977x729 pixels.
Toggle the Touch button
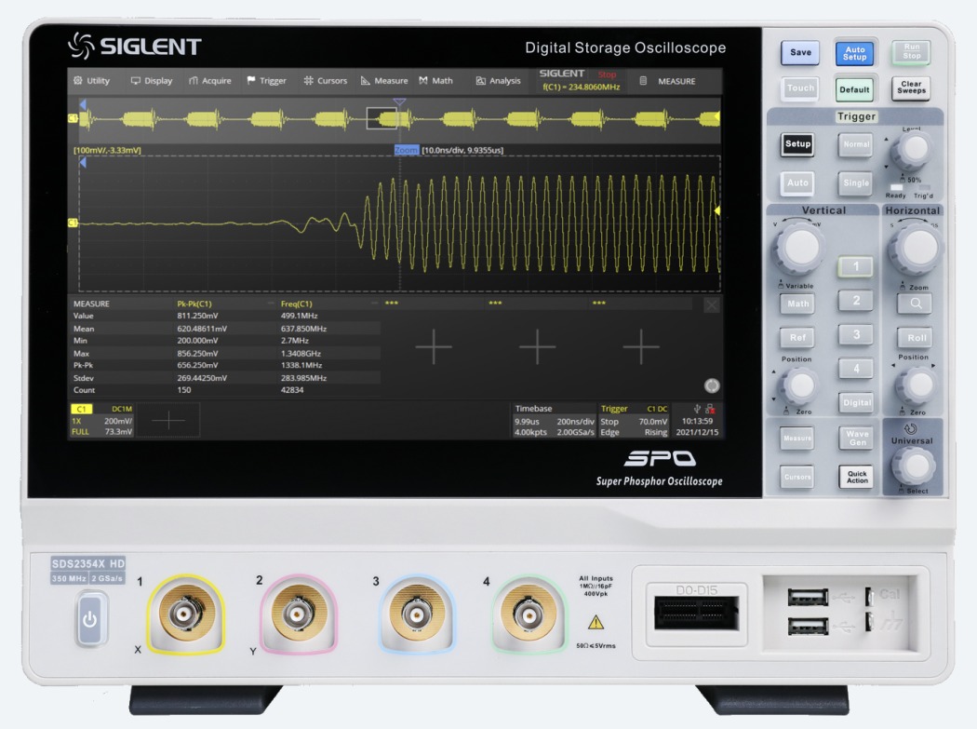pyautogui.click(x=800, y=88)
